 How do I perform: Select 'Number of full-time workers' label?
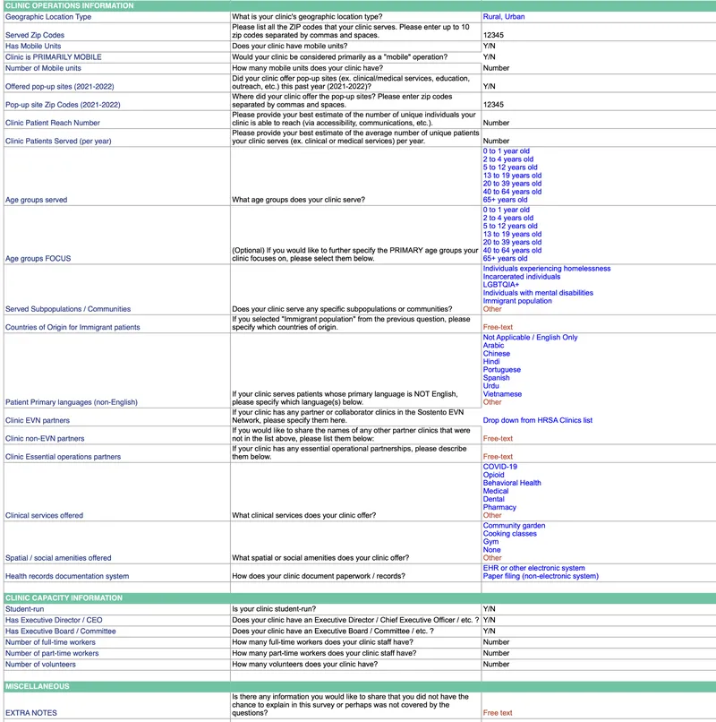click(51, 642)
